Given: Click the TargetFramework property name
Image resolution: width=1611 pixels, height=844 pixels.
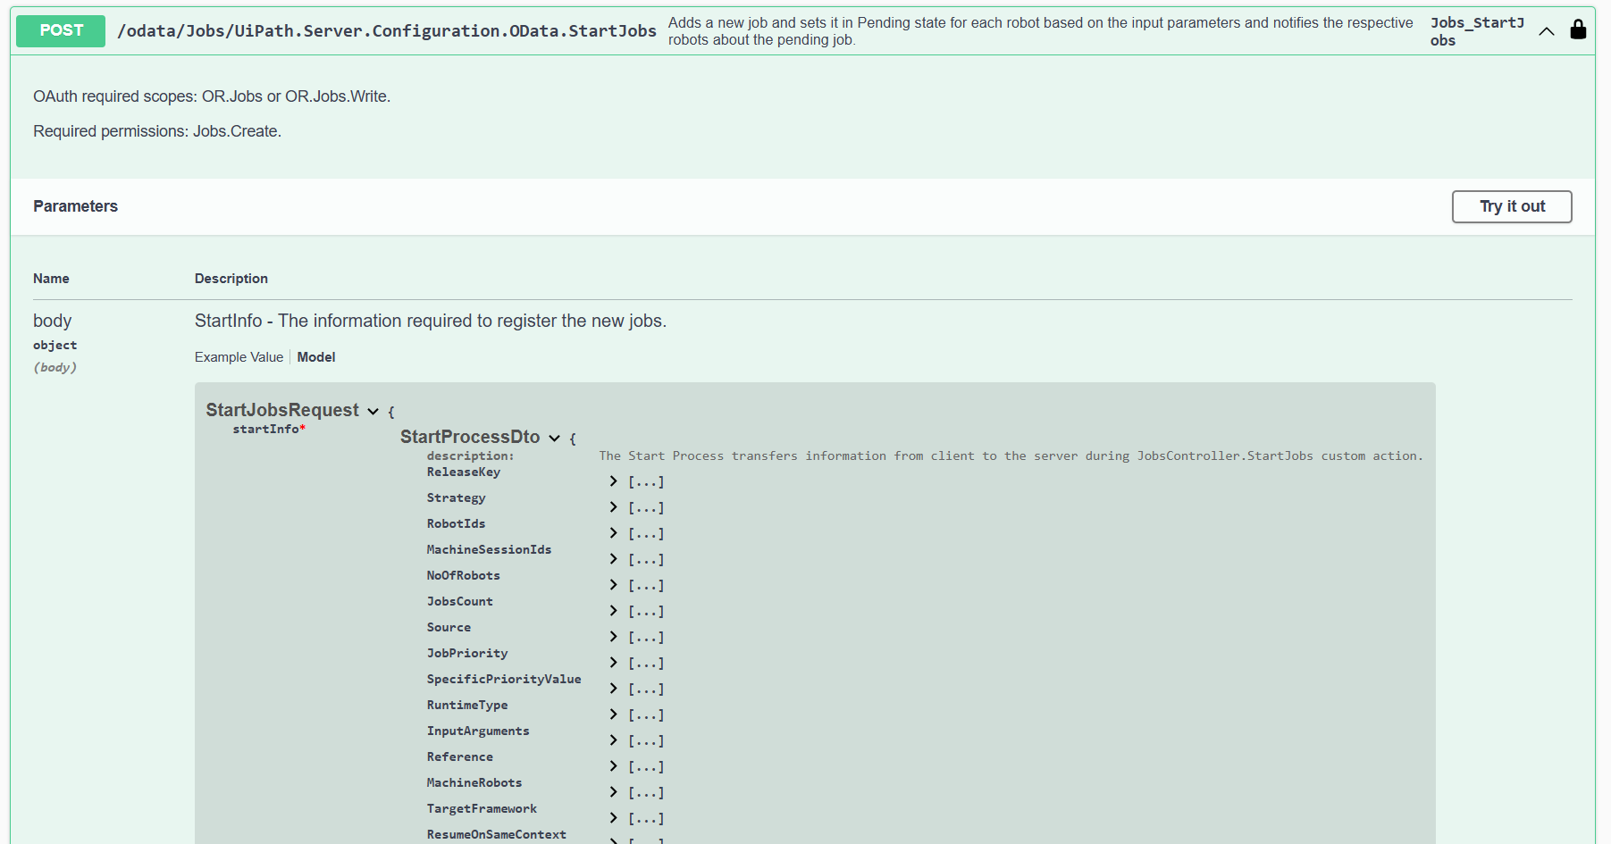Looking at the screenshot, I should coord(482,809).
